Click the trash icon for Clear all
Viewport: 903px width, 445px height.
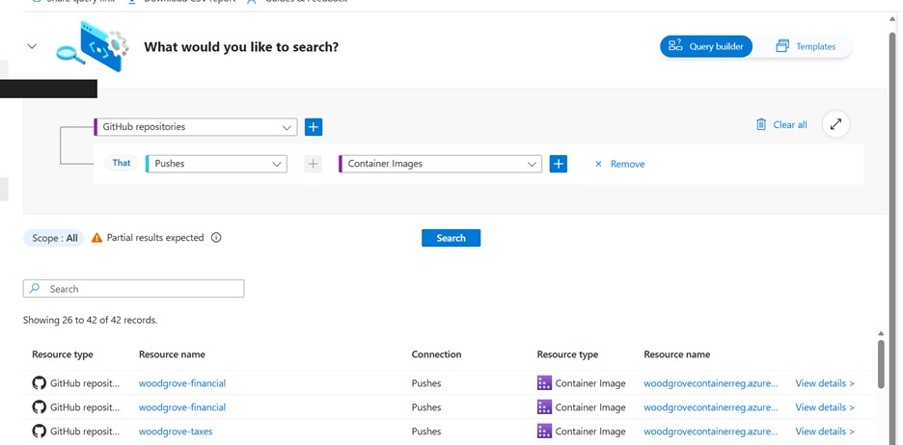pyautogui.click(x=761, y=124)
